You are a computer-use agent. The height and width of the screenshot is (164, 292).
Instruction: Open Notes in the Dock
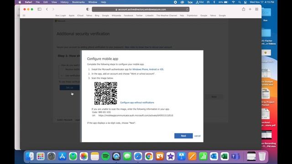(94, 156)
